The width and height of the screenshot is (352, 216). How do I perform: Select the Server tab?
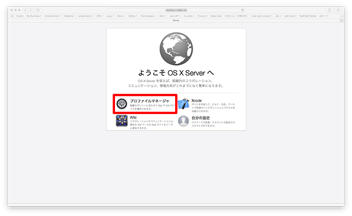click(x=176, y=20)
